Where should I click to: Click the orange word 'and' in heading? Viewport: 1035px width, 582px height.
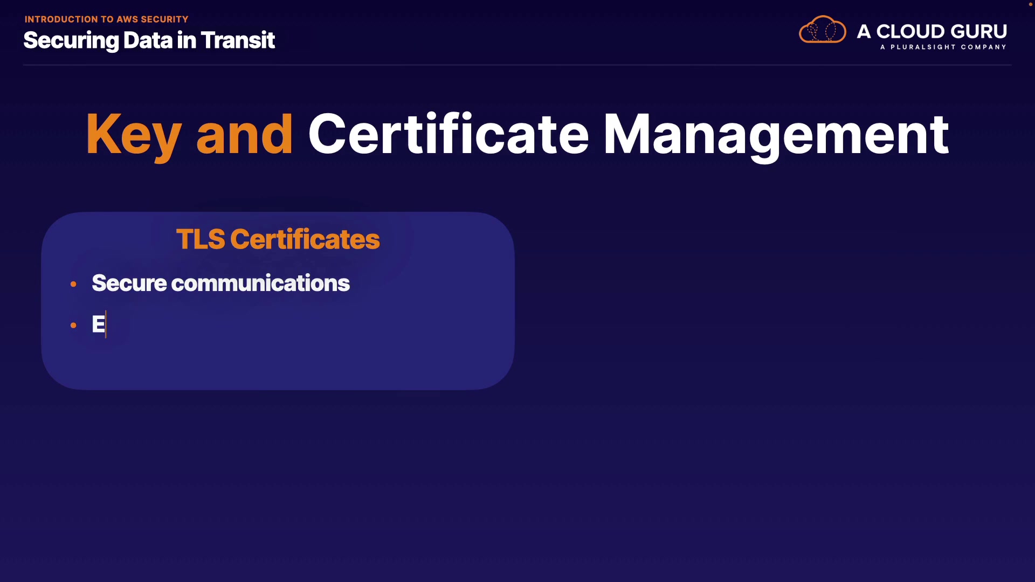coord(244,135)
